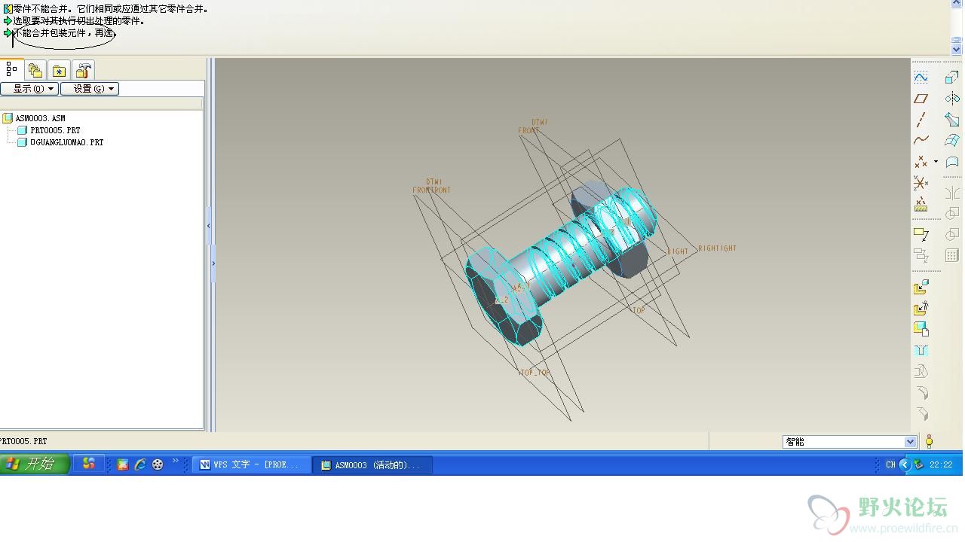965x542 pixels.
Task: Click the Create component in assembly icon
Action: 921,309
